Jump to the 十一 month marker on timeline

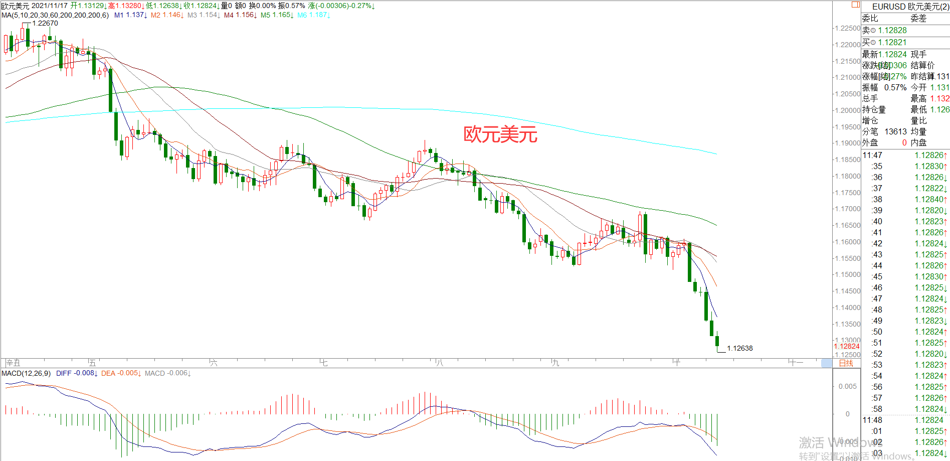pos(796,363)
